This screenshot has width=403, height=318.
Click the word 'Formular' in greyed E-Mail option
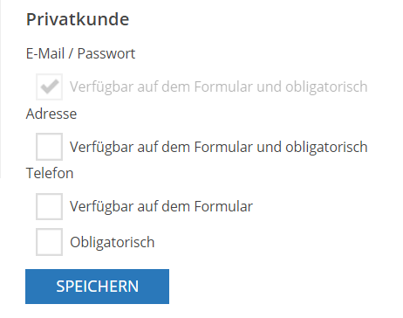coord(223,86)
